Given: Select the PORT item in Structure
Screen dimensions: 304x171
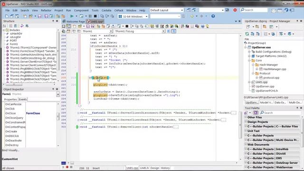Looking at the screenshot, I should (13, 40).
